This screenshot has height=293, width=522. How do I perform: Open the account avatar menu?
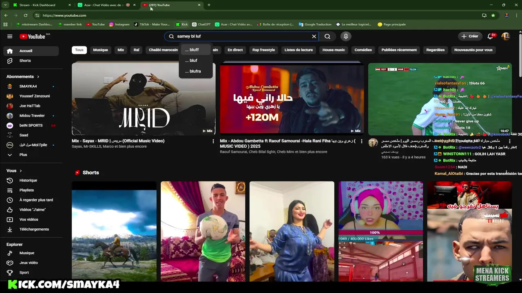point(506,36)
